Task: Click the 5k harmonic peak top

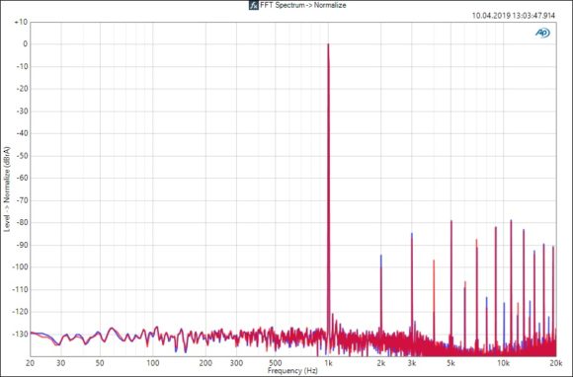Action: coord(451,221)
